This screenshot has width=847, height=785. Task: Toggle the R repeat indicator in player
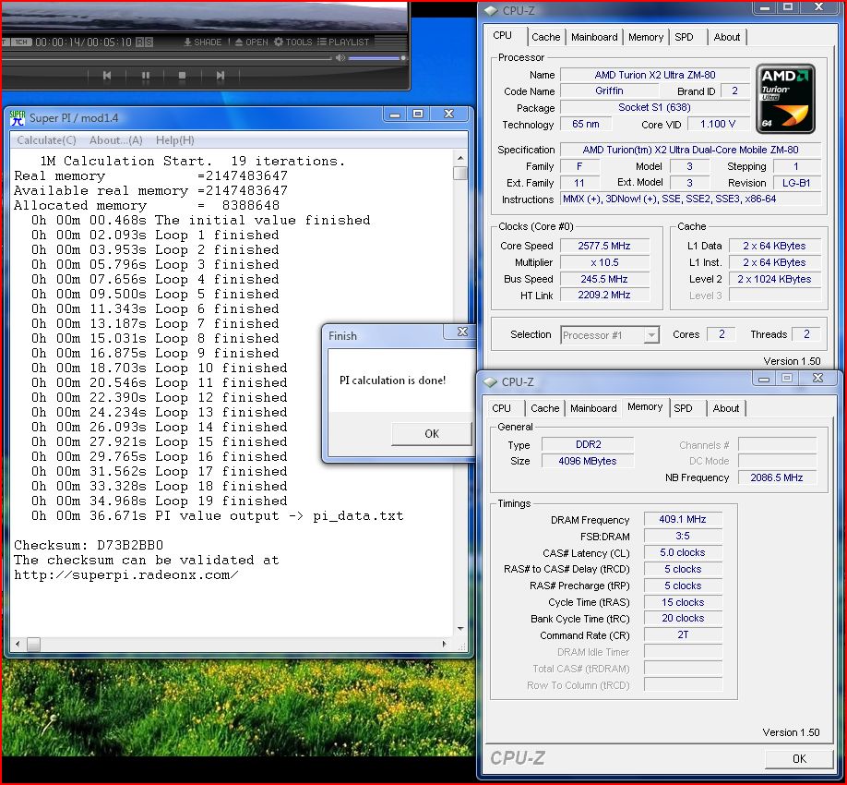tap(139, 42)
